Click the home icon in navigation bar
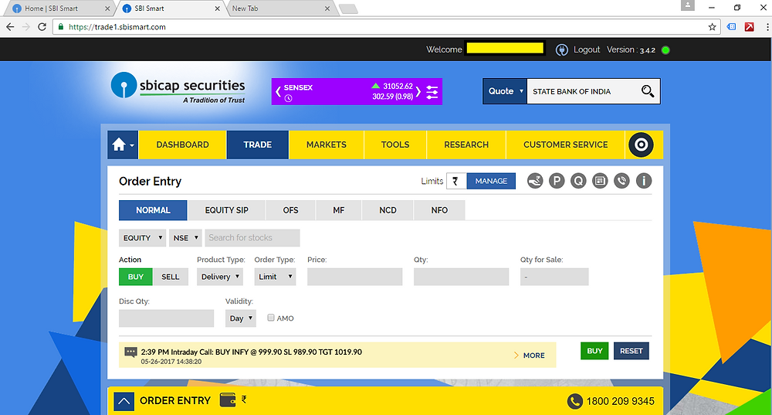The width and height of the screenshot is (772, 415). click(119, 145)
